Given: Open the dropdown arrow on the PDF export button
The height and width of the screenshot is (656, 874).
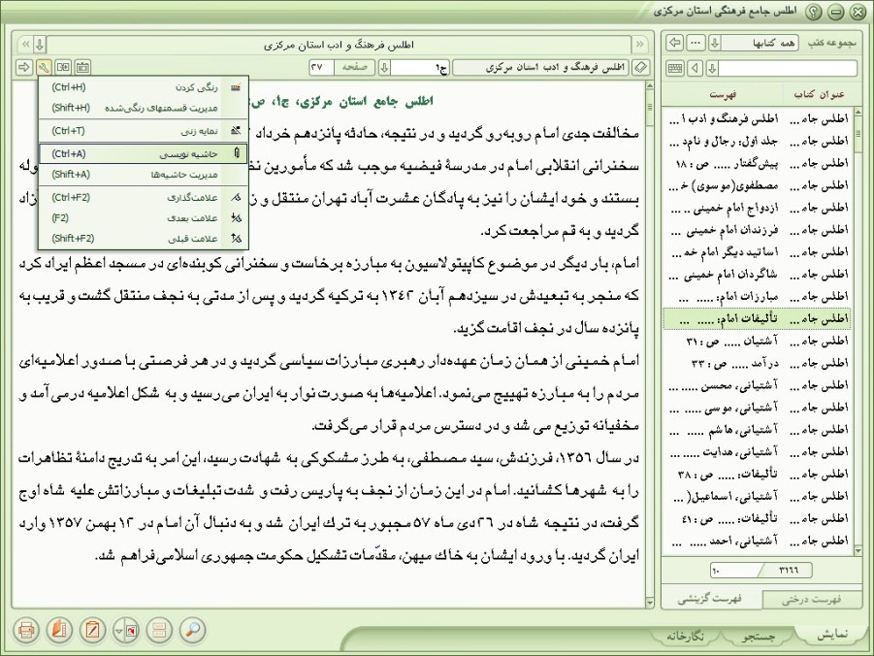Looking at the screenshot, I should point(118,631).
